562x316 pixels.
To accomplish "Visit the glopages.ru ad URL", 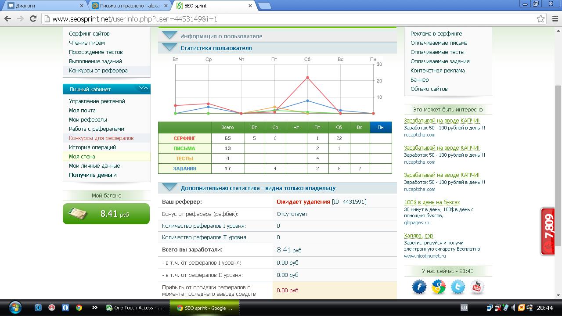I will [417, 223].
